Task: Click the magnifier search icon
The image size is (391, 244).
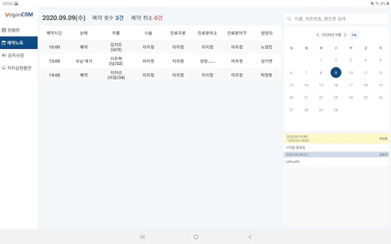Action: tap(289, 19)
